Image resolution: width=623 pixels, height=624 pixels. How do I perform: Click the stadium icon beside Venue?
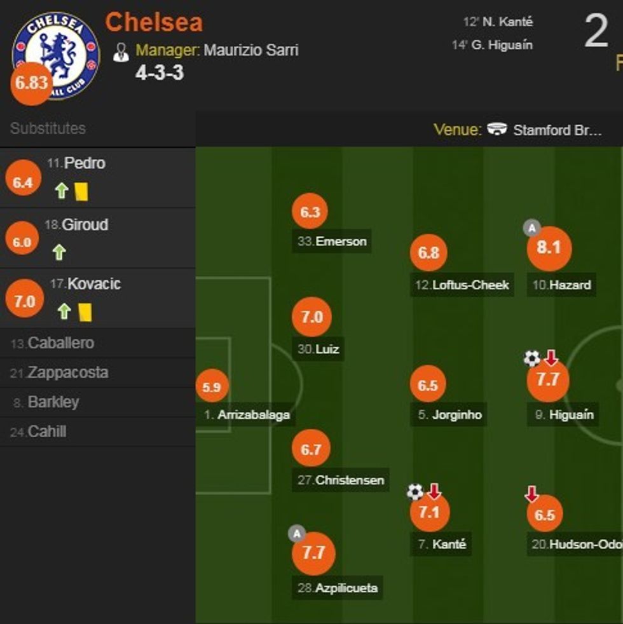pos(497,130)
